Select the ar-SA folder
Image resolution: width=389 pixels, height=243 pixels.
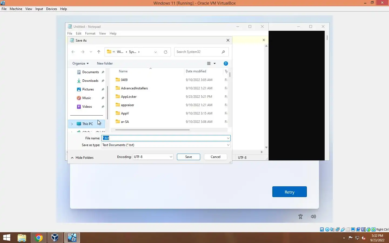point(125,122)
